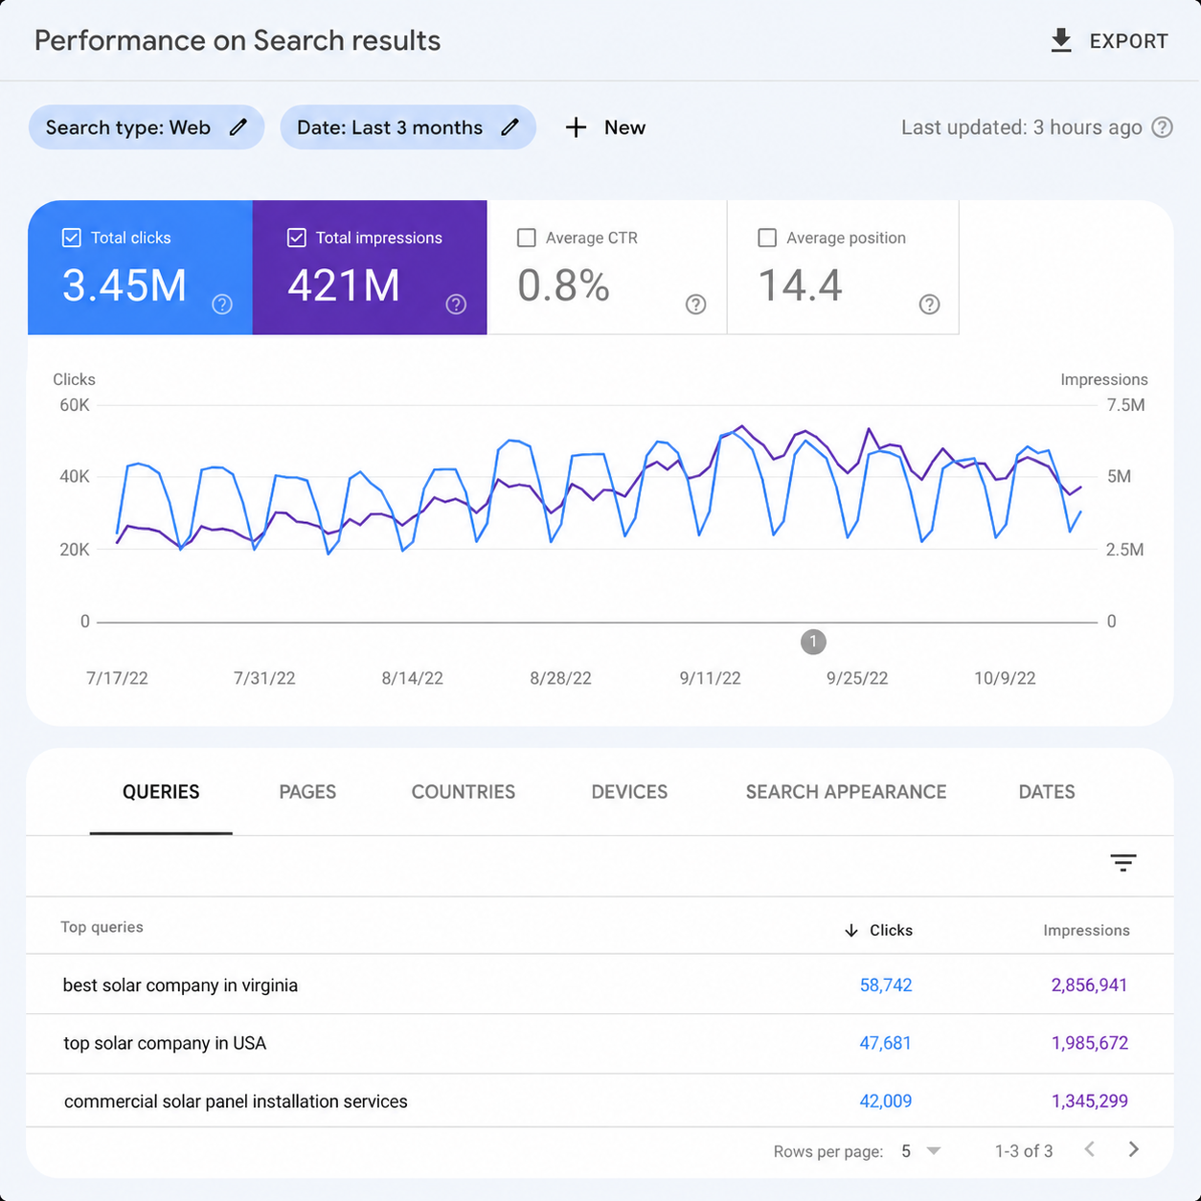Click the plus icon to add a filter
The image size is (1201, 1201).
576,127
